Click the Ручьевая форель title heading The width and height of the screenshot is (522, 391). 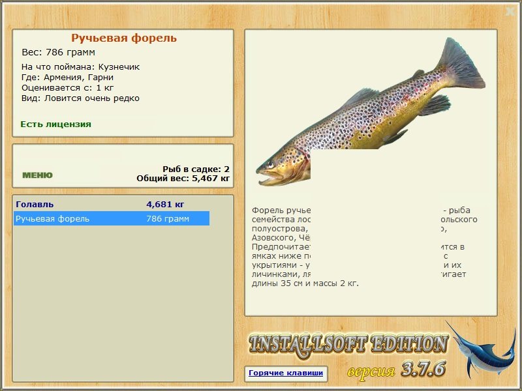pyautogui.click(x=124, y=38)
